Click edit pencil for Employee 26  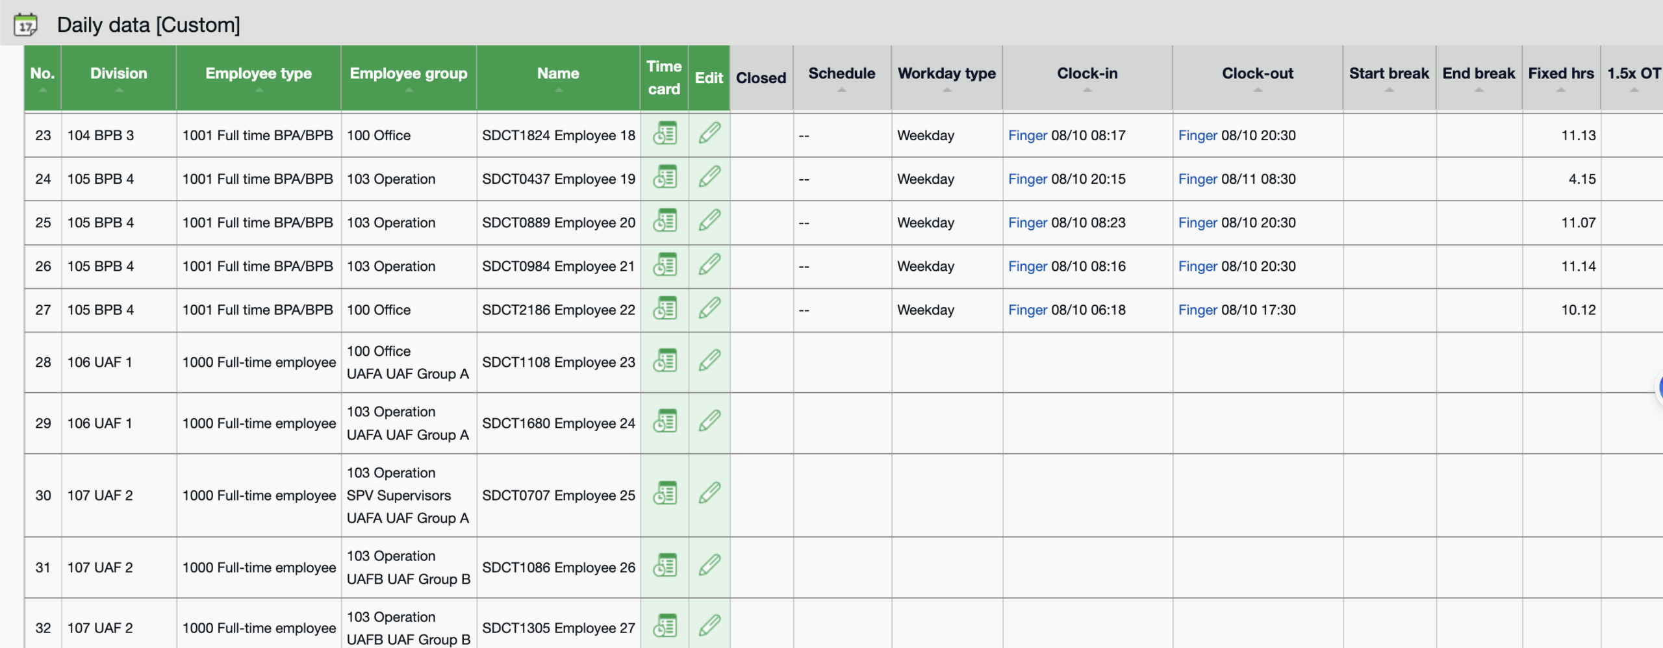point(709,566)
